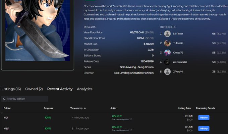The height and width of the screenshot is (134, 228).
Task: Click 'Solo Leveling - Sung Jinwoo' series value
Action: [x=137, y=67]
